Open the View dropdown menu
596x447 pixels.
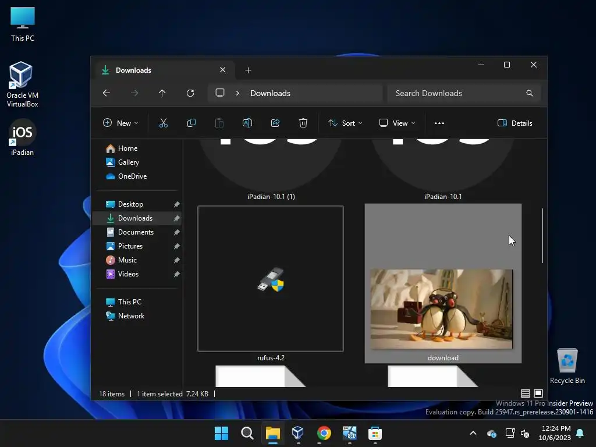[397, 123]
